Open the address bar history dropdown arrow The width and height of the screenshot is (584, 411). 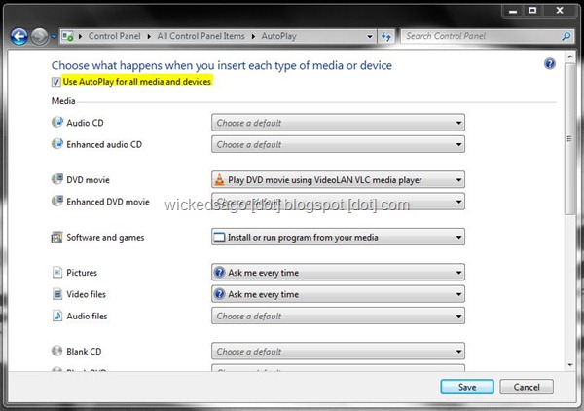(370, 36)
